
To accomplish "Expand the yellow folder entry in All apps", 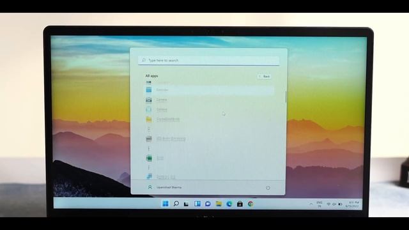I will 209,119.
